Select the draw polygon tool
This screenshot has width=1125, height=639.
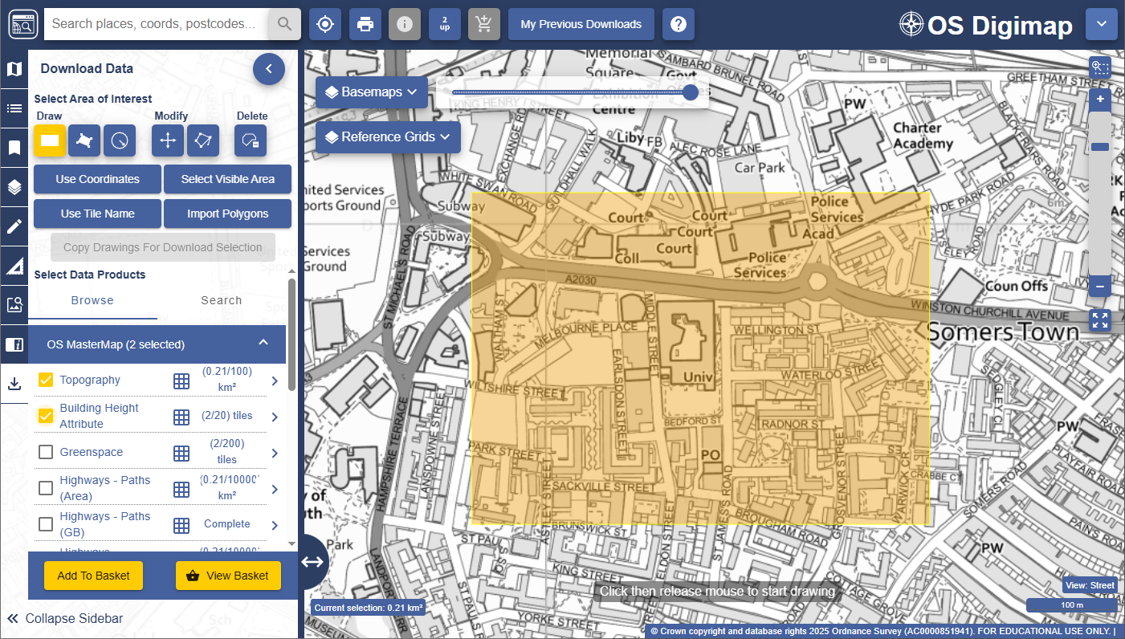(x=84, y=140)
